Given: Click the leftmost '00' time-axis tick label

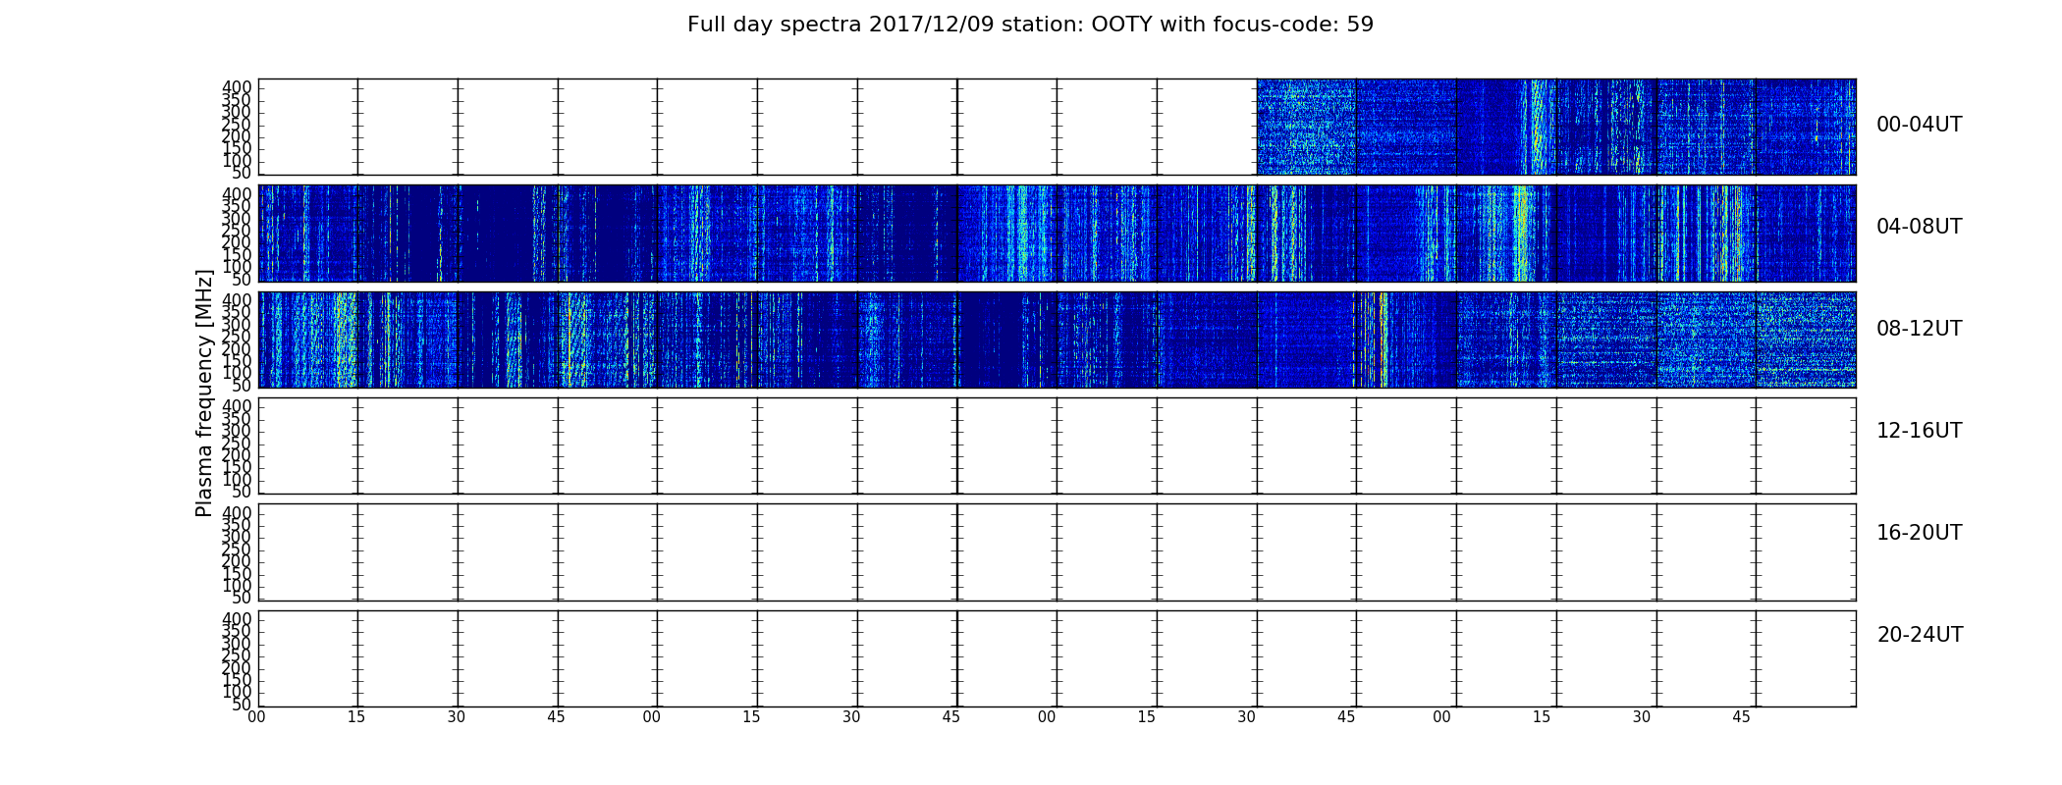Looking at the screenshot, I should pyautogui.click(x=256, y=717).
